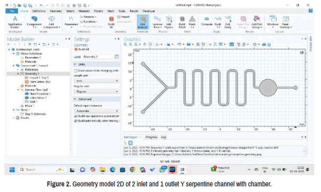The width and height of the screenshot is (321, 192).
Task: Click the Reset Desktop icon
Action: 286,21
